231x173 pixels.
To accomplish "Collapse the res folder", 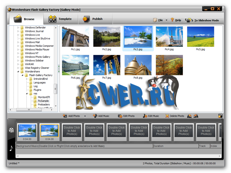I will (x=27, y=94).
